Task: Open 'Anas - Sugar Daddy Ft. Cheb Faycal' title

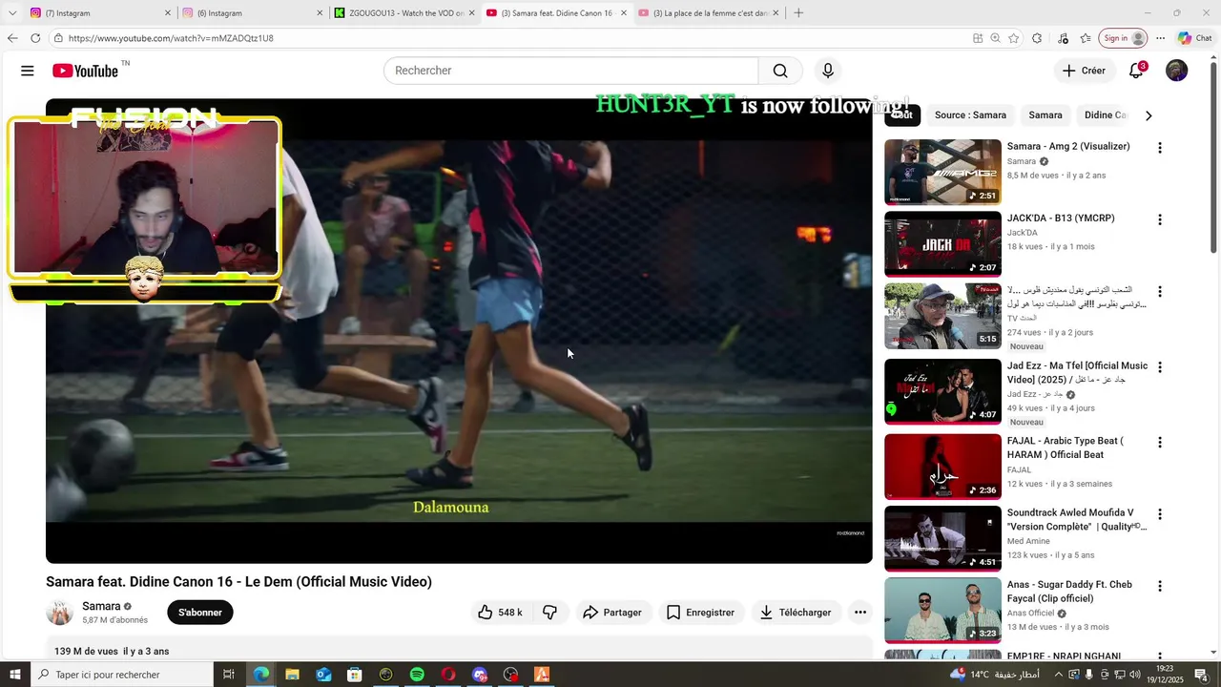Action: coord(1069,592)
